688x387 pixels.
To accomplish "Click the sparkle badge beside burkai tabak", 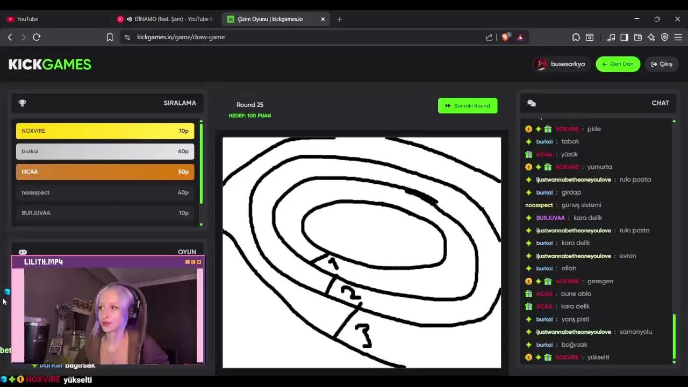I will tap(528, 141).
